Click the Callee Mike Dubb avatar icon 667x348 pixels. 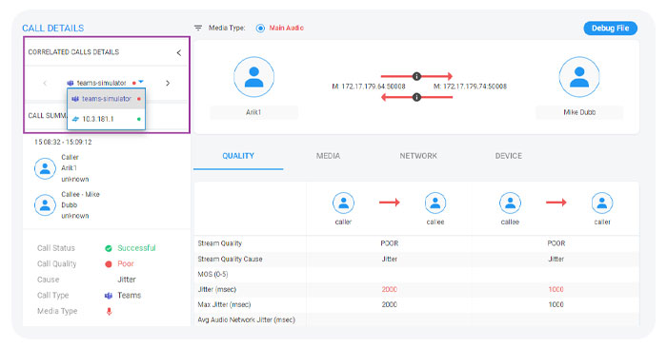(45, 205)
